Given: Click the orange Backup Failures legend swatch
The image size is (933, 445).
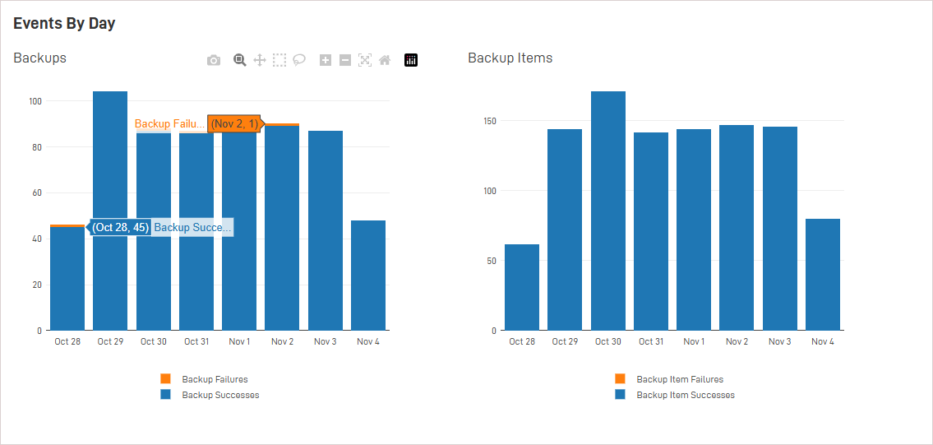Looking at the screenshot, I should tap(166, 379).
